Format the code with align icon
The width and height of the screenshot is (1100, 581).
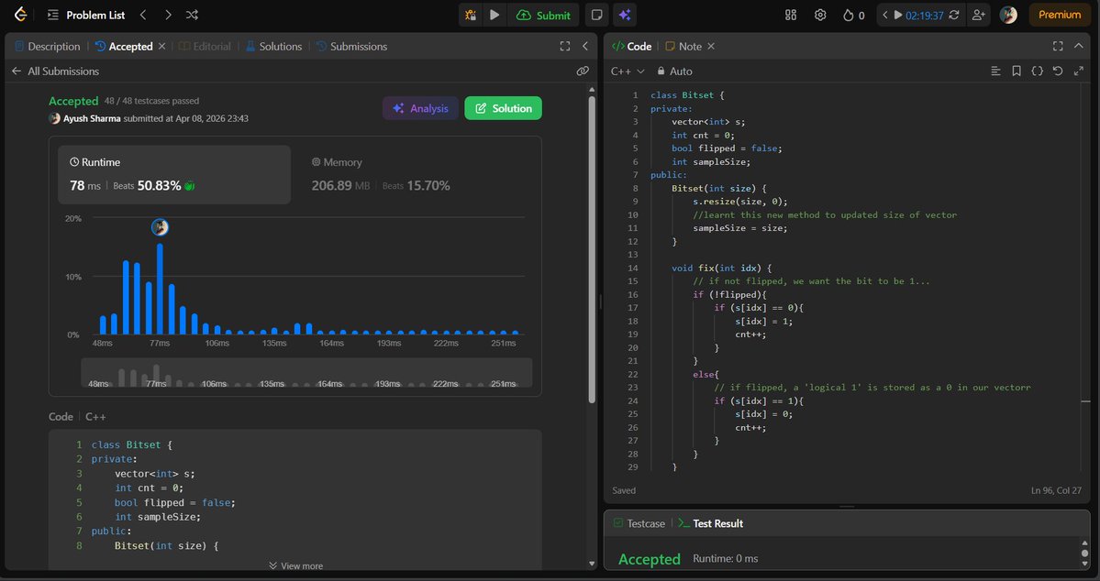(995, 71)
